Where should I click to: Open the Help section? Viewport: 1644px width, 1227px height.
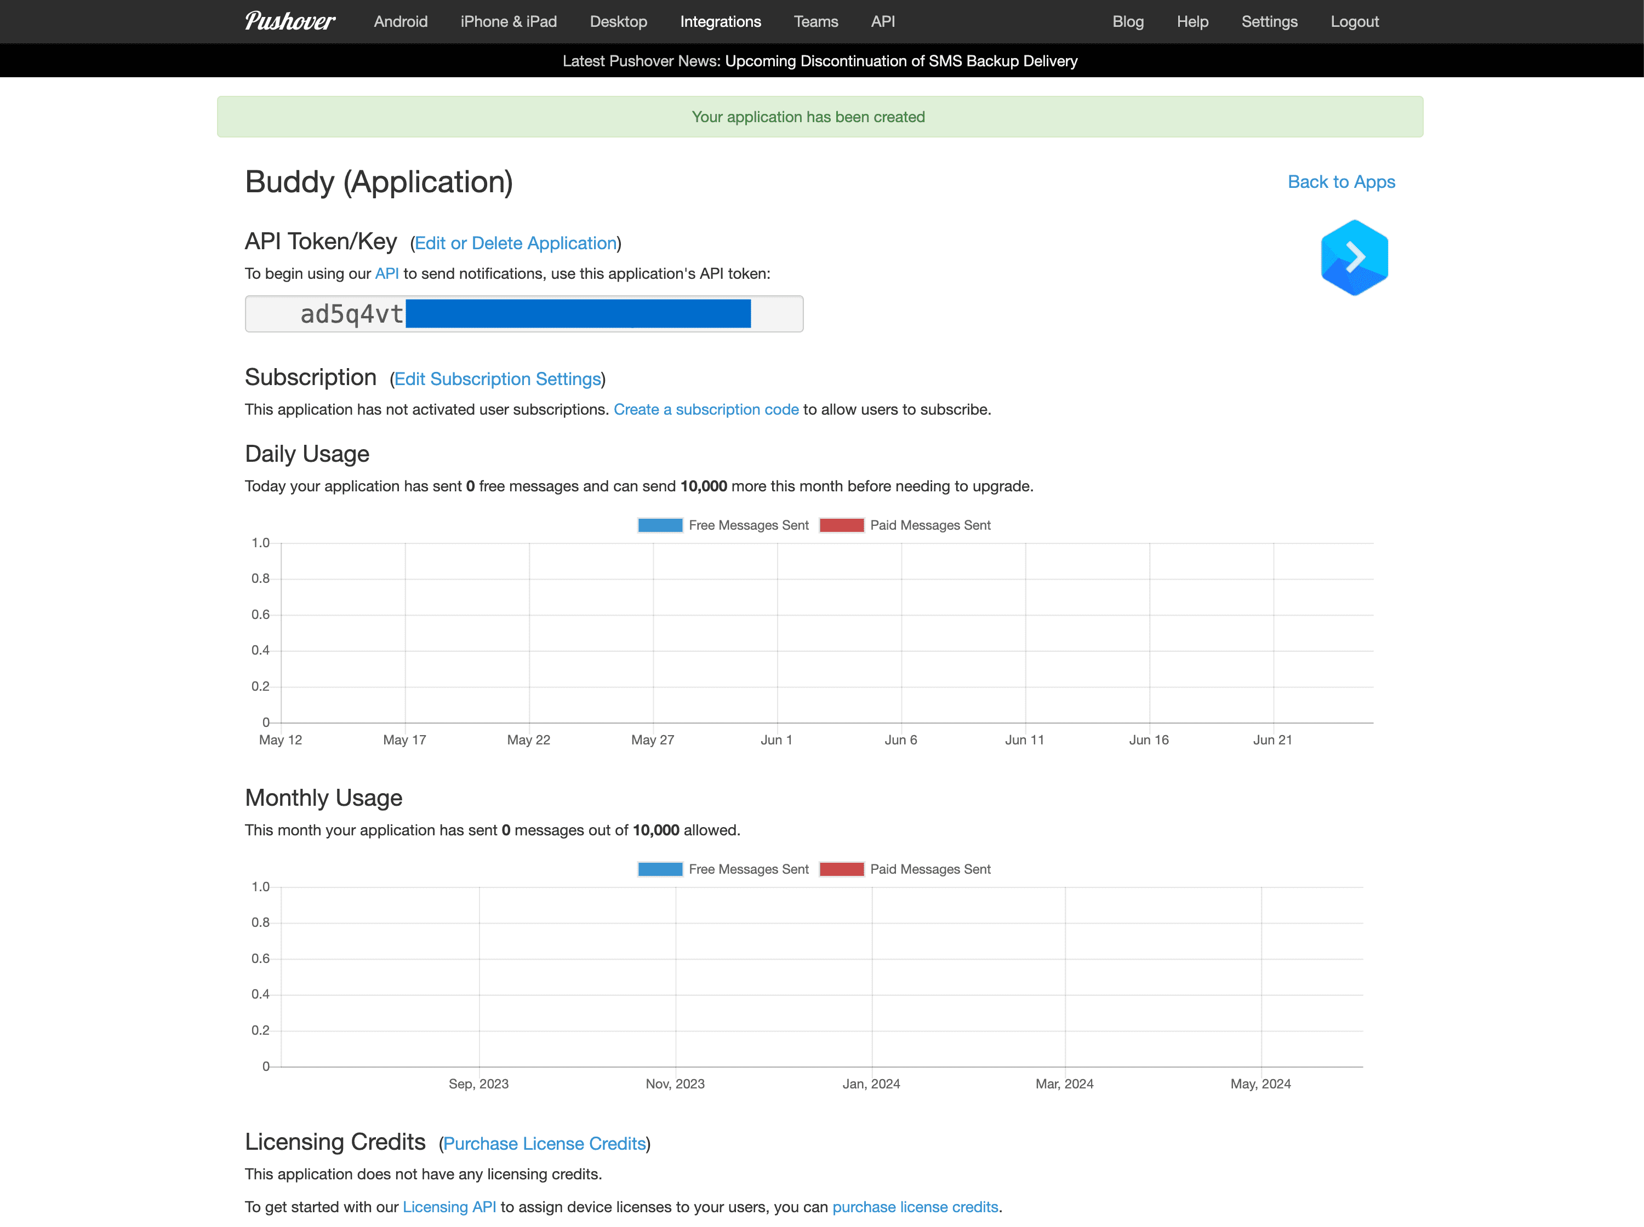tap(1191, 21)
